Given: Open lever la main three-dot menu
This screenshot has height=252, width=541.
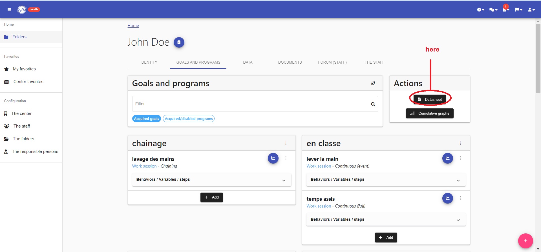Looking at the screenshot, I should [460, 158].
